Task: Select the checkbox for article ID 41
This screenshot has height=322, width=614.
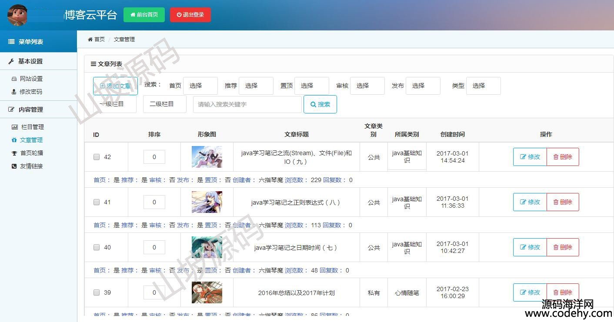Action: [x=97, y=202]
